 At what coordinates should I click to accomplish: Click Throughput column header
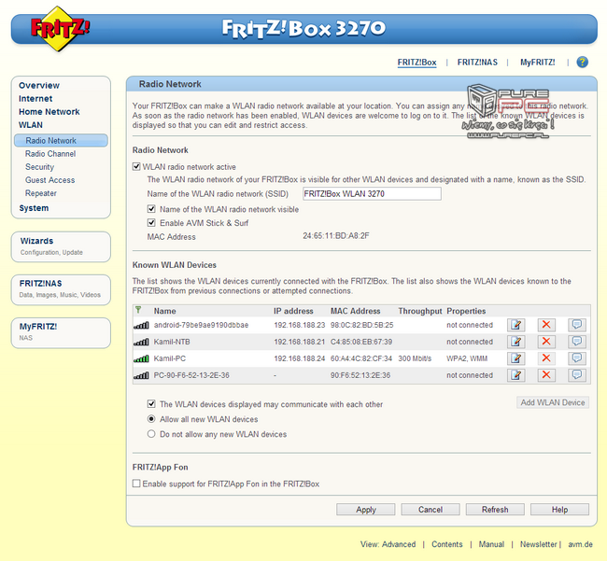(420, 311)
